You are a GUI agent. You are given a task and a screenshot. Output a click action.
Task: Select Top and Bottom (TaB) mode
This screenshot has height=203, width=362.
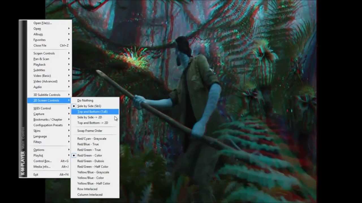(x=95, y=112)
